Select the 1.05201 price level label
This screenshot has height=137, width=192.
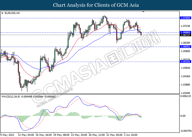pos(185,62)
